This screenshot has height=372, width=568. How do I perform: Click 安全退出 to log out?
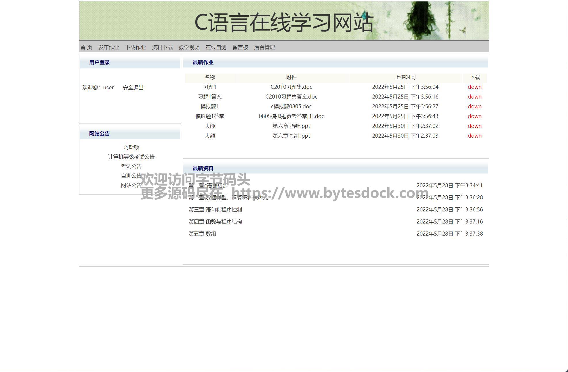[133, 88]
